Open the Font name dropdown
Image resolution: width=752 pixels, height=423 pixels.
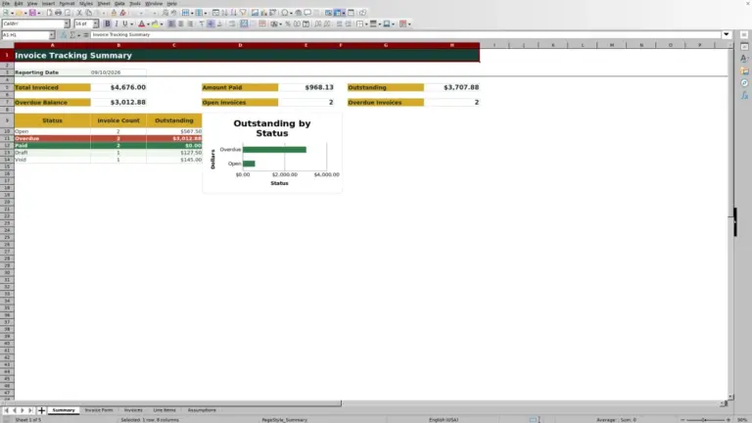(67, 23)
